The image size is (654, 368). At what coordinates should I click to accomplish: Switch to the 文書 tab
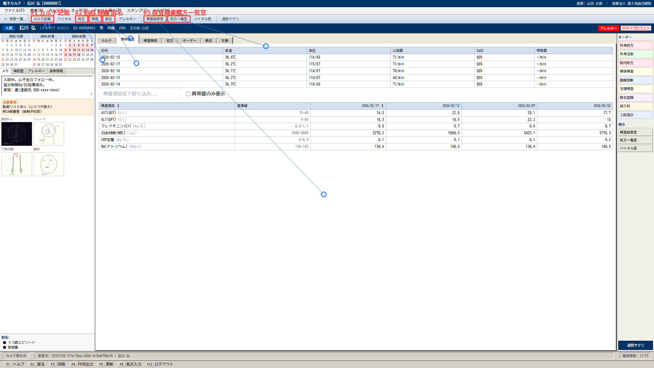225,41
